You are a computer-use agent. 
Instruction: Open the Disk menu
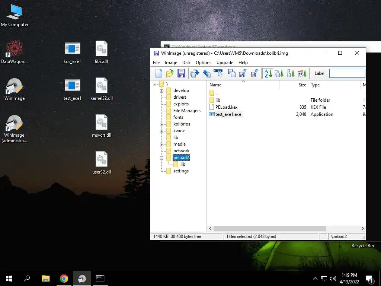click(186, 63)
